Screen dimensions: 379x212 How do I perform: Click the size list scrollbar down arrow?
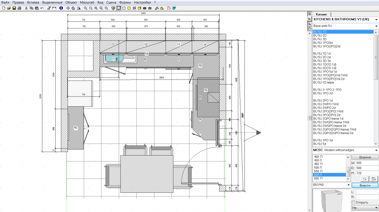348,179
